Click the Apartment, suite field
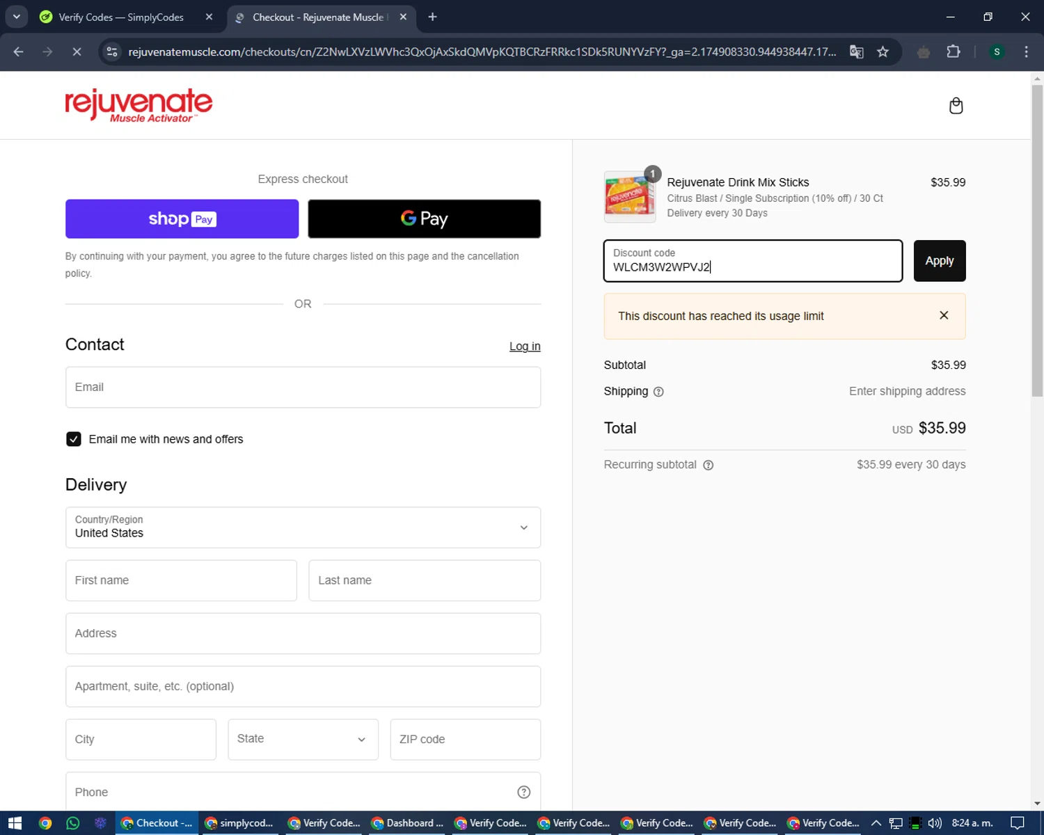 (303, 686)
